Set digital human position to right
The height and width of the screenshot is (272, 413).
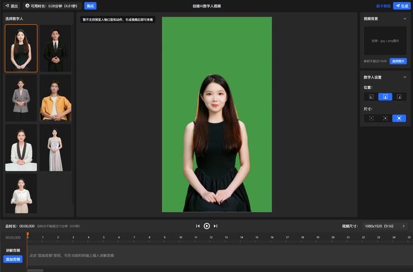tap(399, 97)
